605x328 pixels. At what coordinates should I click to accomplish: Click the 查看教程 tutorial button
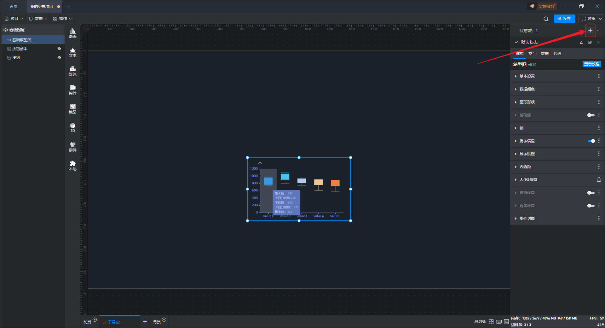click(x=591, y=64)
